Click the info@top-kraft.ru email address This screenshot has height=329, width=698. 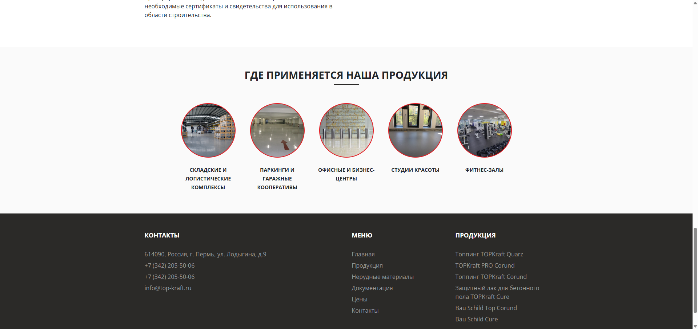tap(168, 288)
